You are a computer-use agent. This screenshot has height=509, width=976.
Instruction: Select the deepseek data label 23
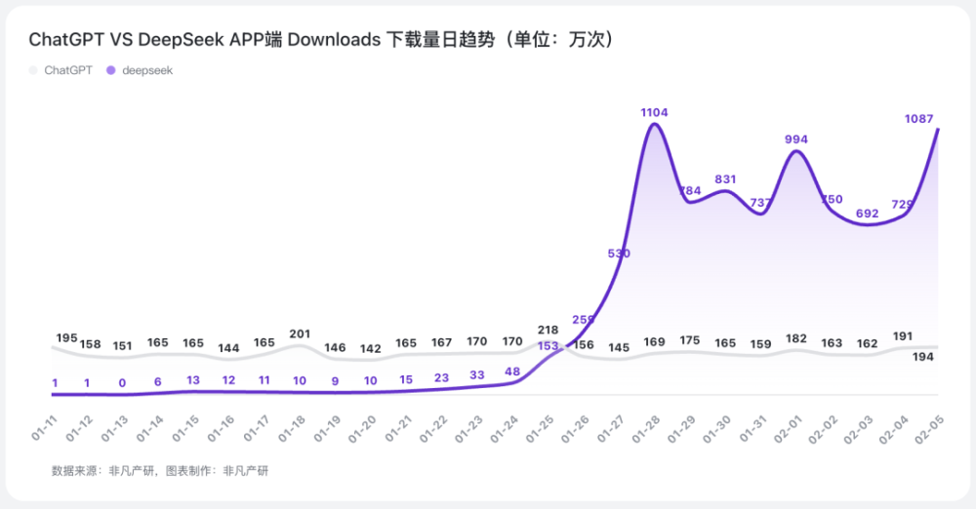point(441,377)
